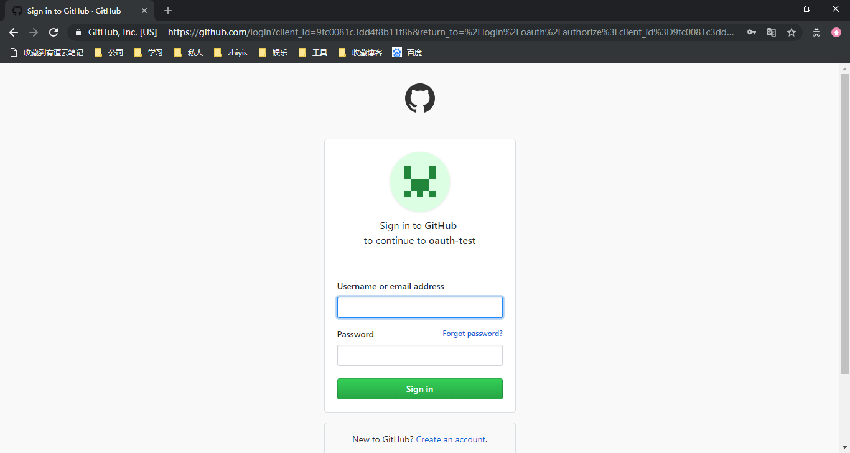Screen dimensions: 850x453
Task: Go back with the browser back arrow
Action: point(14,32)
